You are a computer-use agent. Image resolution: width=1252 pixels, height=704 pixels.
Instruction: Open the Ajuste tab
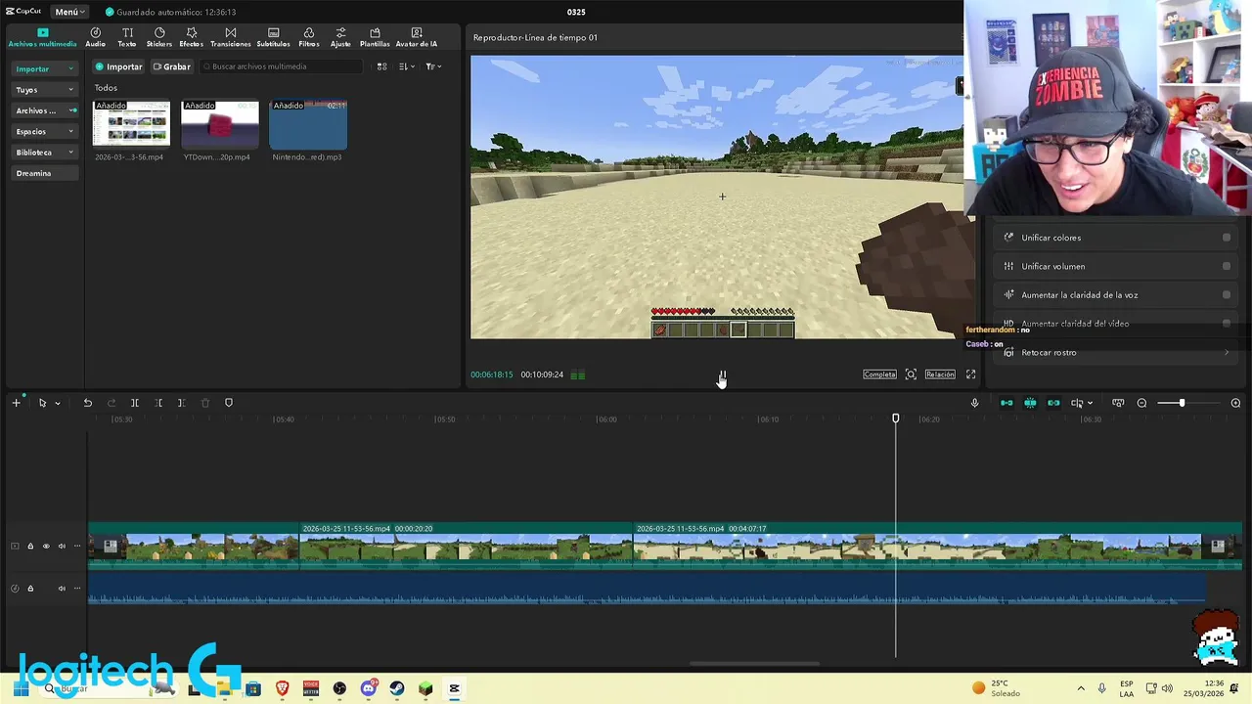coord(340,37)
